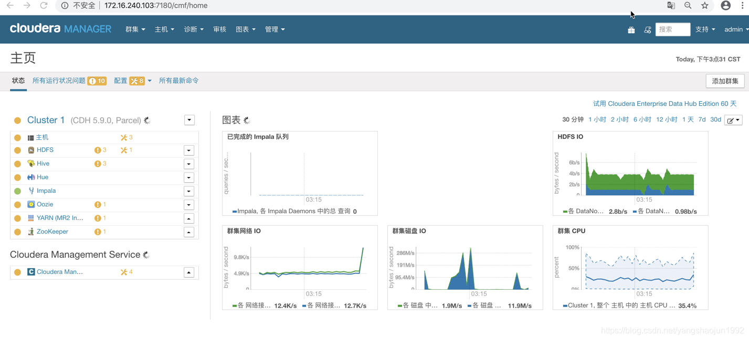Open HDFS health warning badge 3
This screenshot has width=749, height=340.
(100, 150)
